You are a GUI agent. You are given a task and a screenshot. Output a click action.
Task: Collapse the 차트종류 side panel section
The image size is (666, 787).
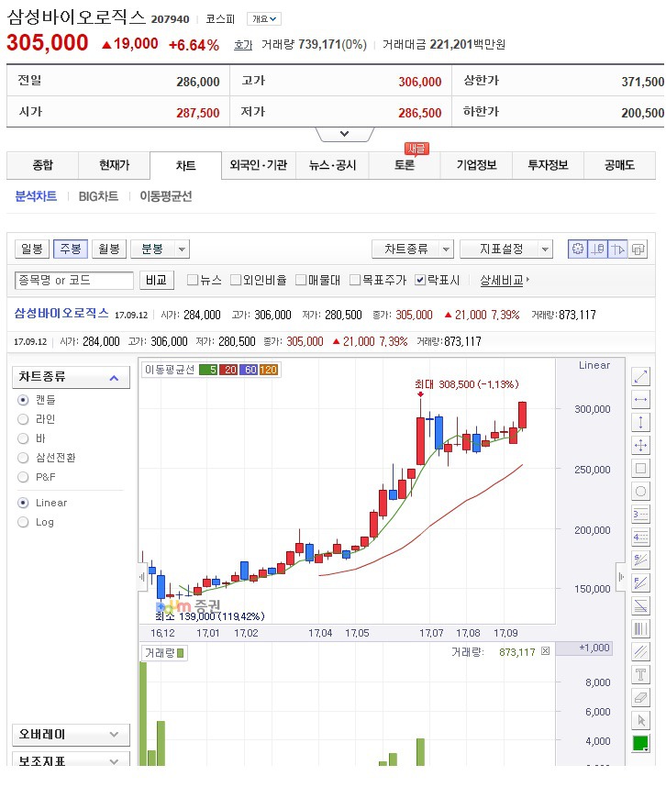(71, 377)
